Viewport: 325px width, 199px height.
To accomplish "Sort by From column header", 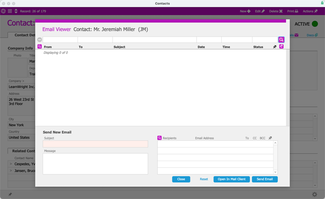I will pos(48,47).
